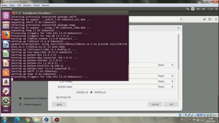Open Microsoft Edge from taskbar
The image size is (219, 123).
(x=17, y=120)
